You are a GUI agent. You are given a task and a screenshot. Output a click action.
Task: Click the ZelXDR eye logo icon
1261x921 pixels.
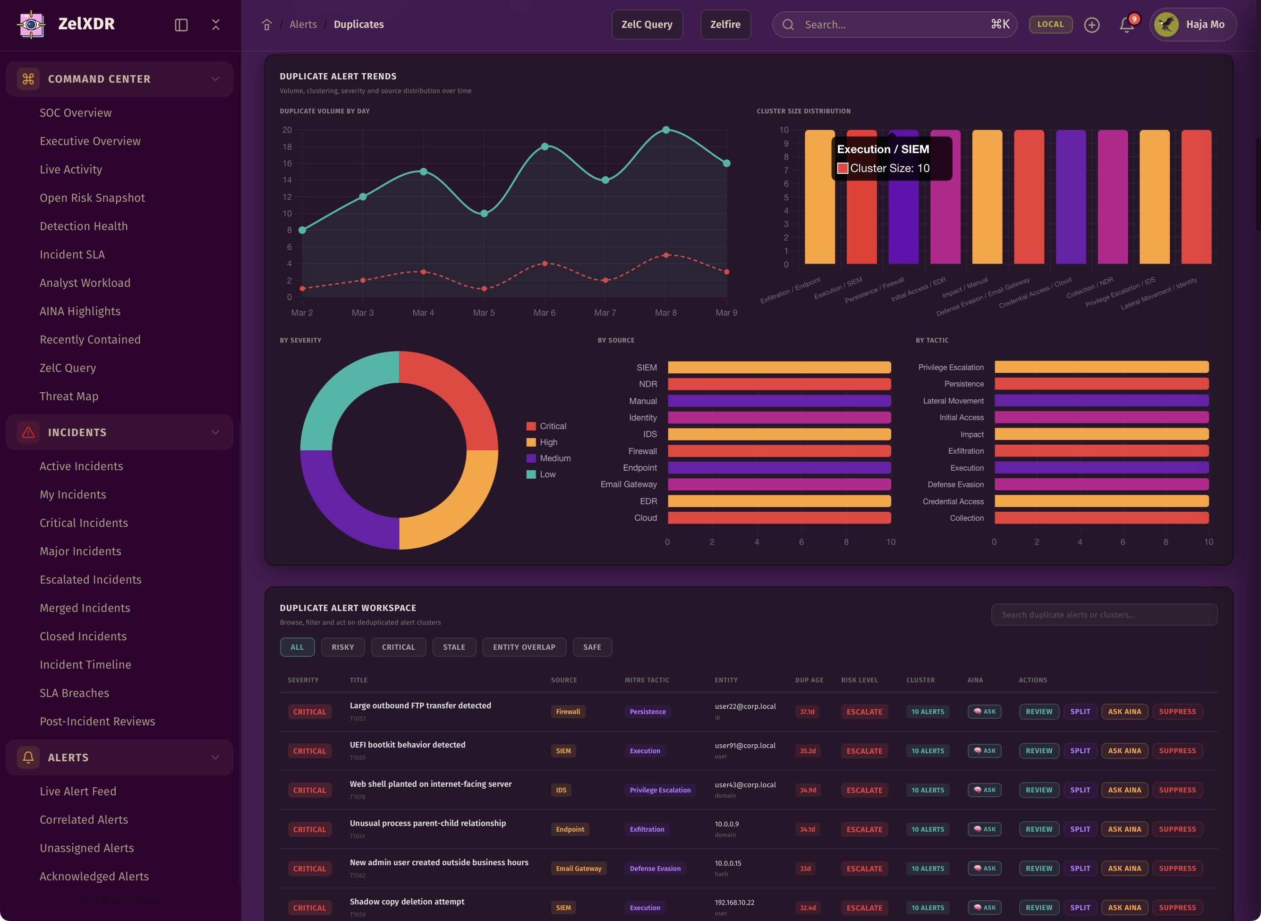31,25
